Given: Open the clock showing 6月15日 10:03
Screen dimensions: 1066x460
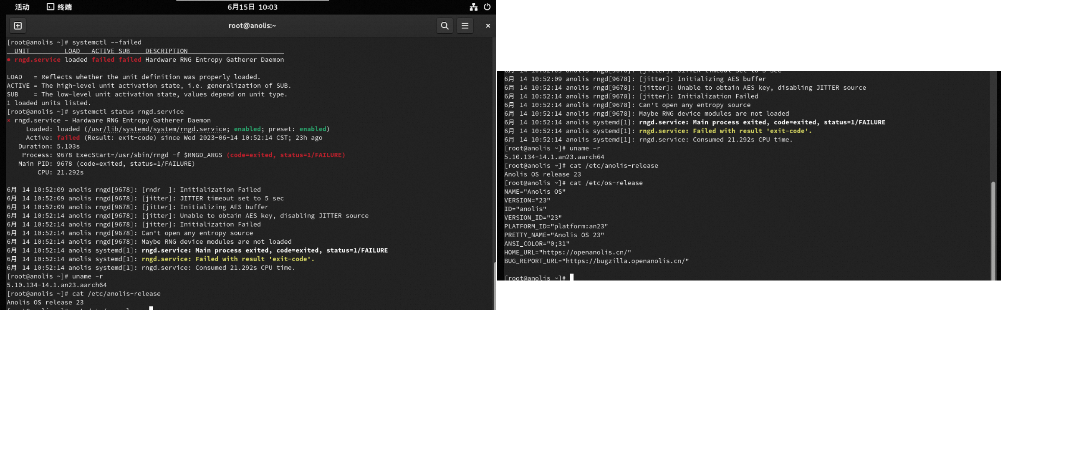Looking at the screenshot, I should tap(252, 7).
